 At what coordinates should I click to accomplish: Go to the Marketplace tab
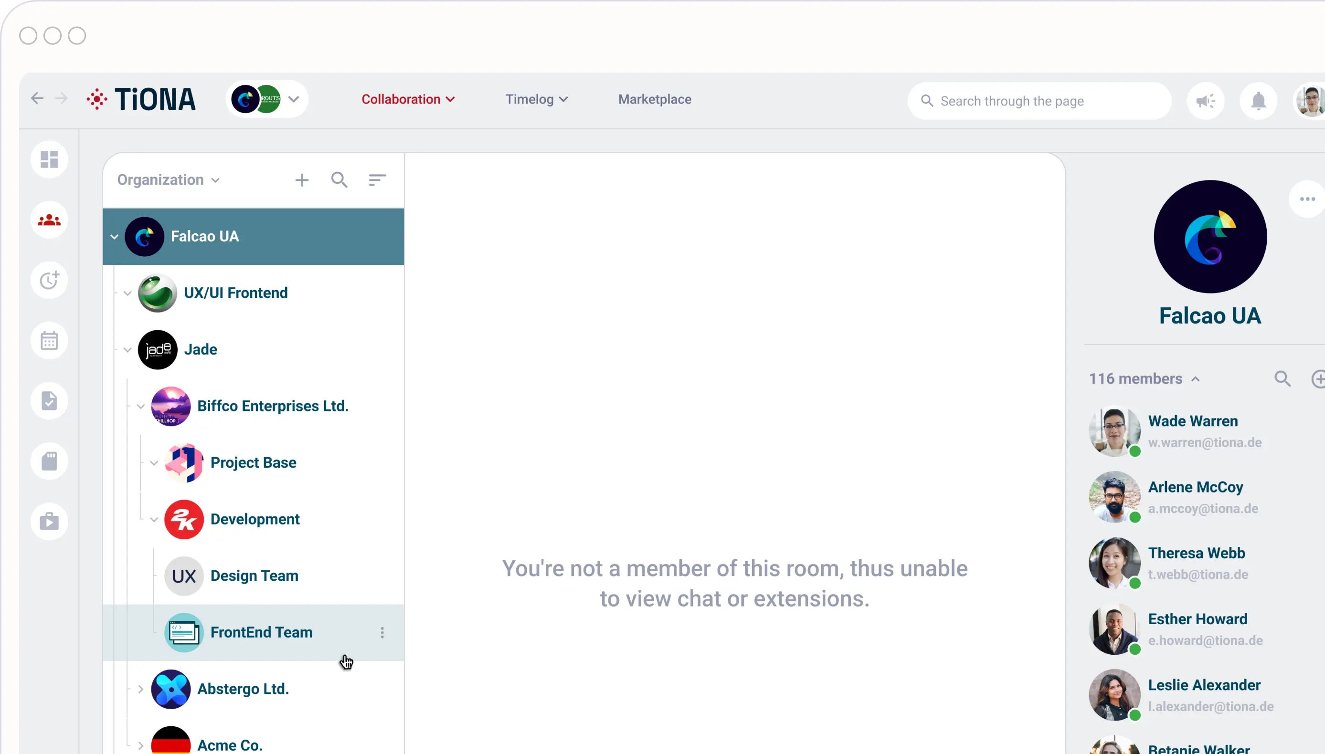[x=654, y=99]
